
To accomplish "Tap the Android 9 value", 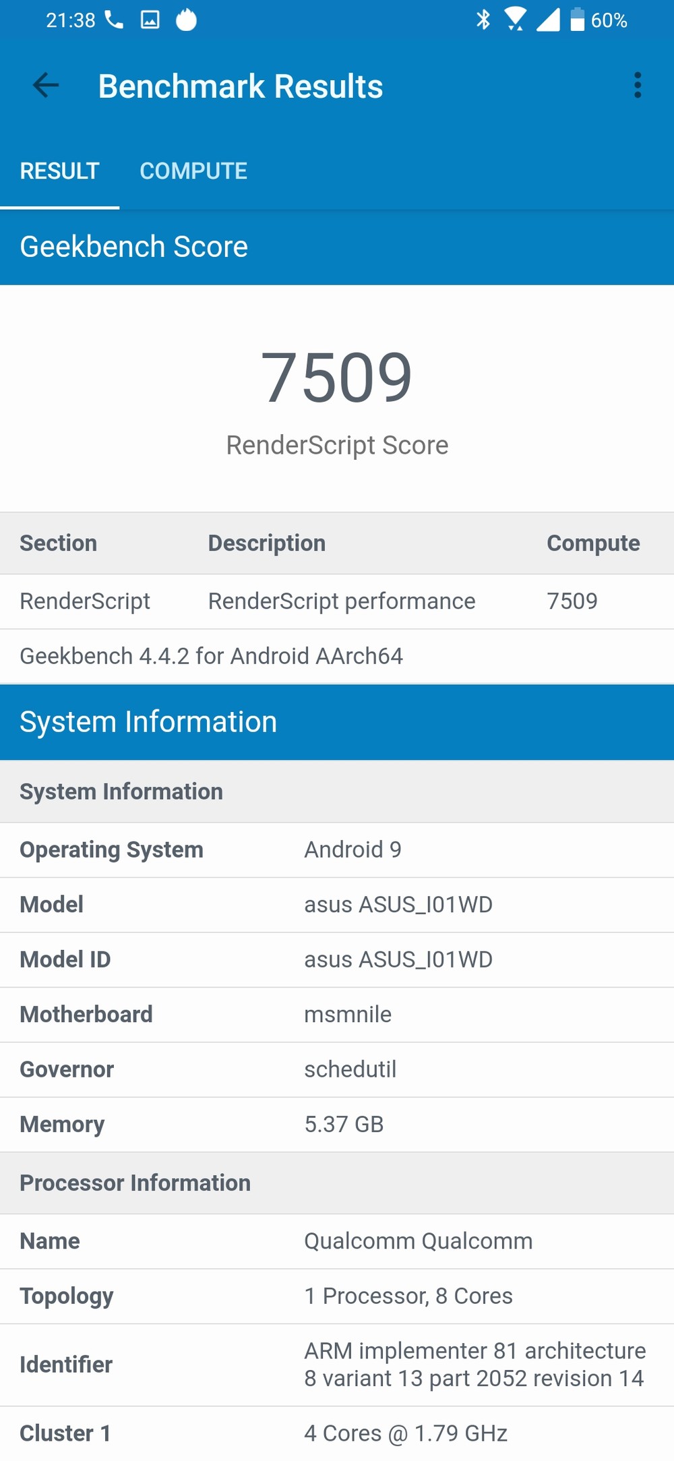I will pyautogui.click(x=353, y=849).
